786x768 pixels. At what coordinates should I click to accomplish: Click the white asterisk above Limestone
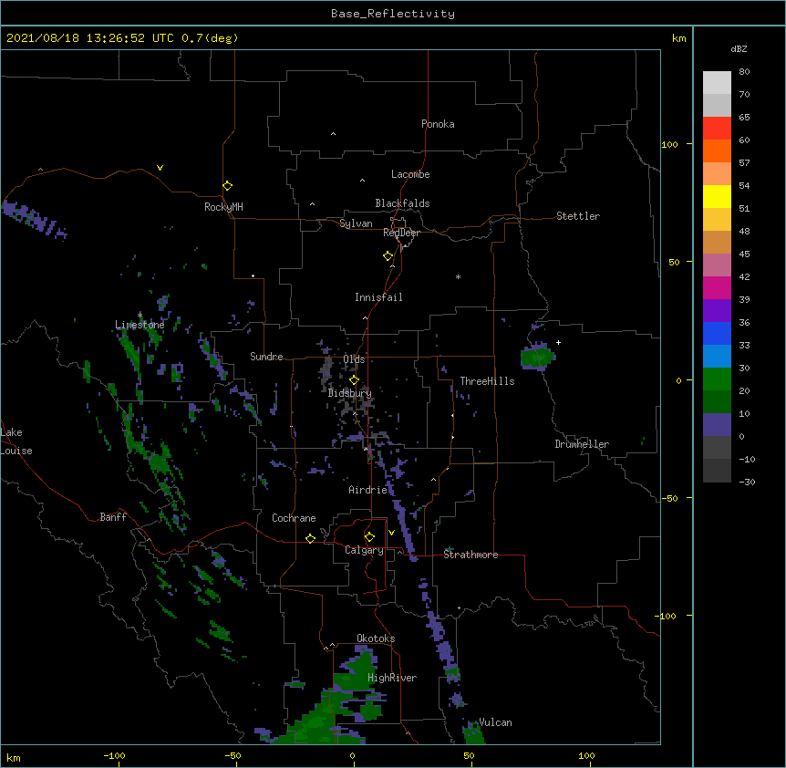click(x=140, y=315)
